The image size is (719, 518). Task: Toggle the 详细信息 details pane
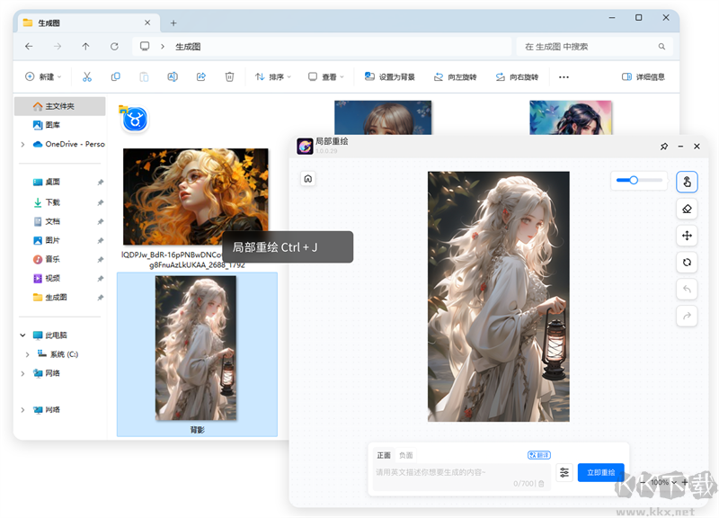(x=644, y=77)
